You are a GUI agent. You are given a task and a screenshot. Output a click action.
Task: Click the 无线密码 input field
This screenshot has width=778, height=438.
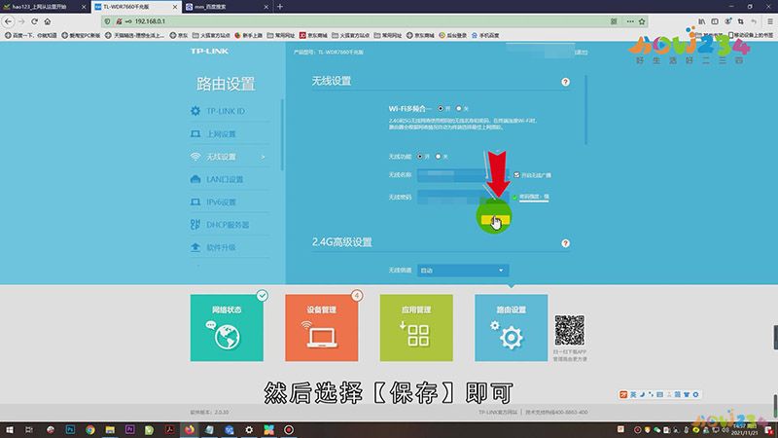[463, 198]
